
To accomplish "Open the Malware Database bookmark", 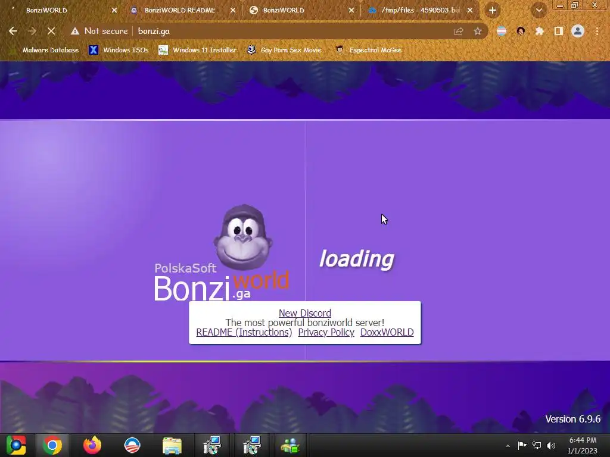I will pyautogui.click(x=45, y=50).
